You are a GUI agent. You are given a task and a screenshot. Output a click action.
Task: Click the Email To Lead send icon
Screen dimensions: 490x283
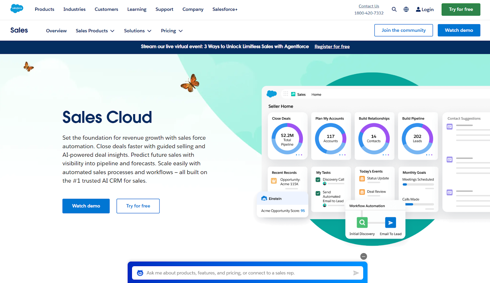(x=390, y=222)
